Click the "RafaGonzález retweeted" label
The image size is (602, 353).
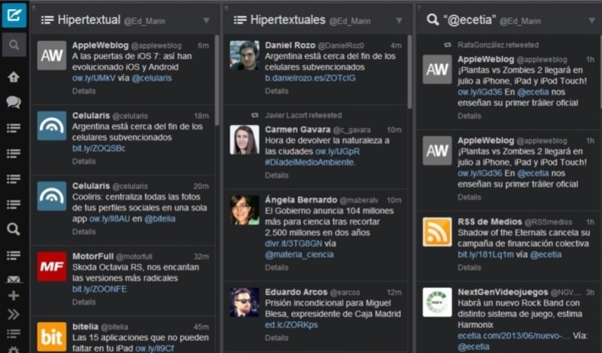498,45
